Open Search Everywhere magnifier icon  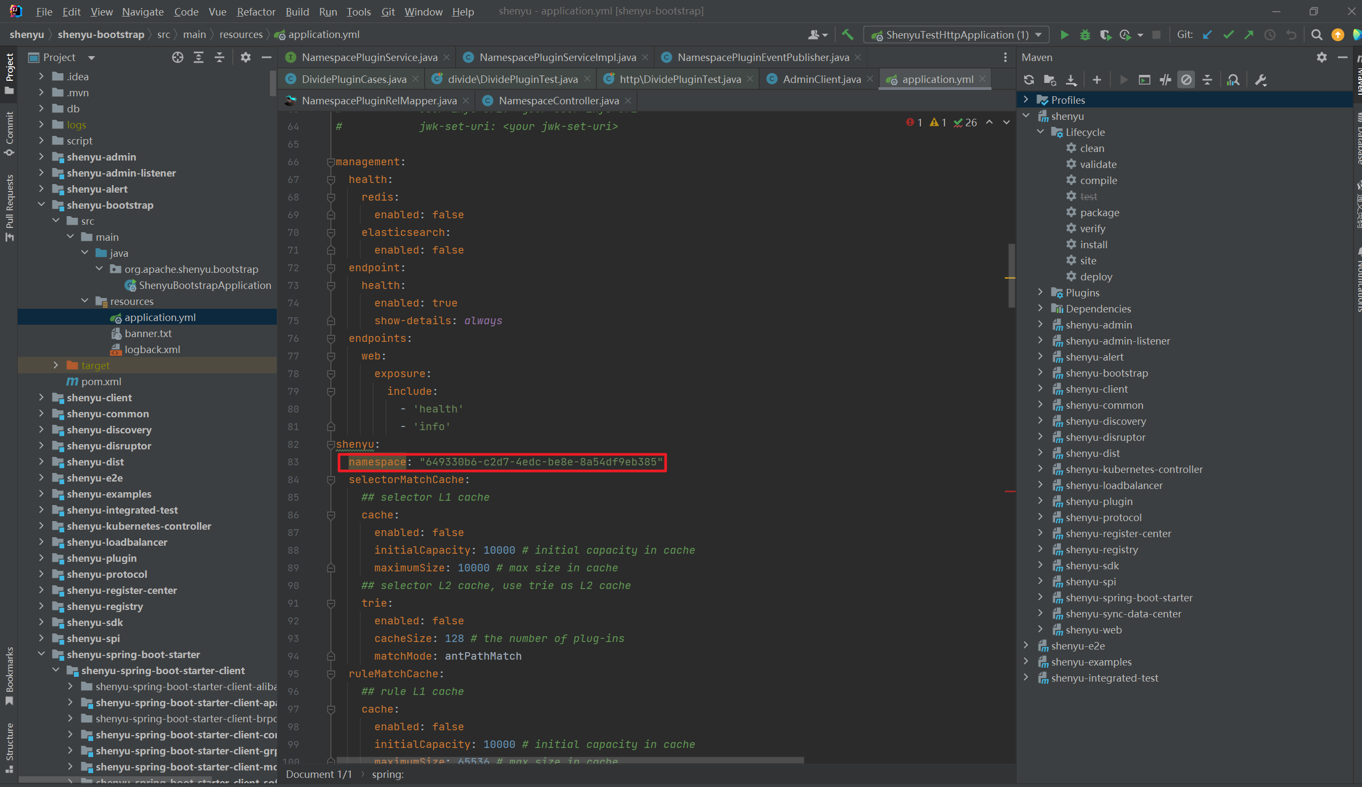point(1316,35)
